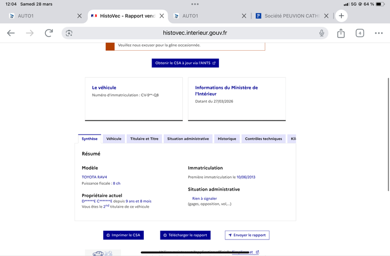Screen dimensions: 390x256
Task: Click the Résumé heading
Action: (91, 154)
